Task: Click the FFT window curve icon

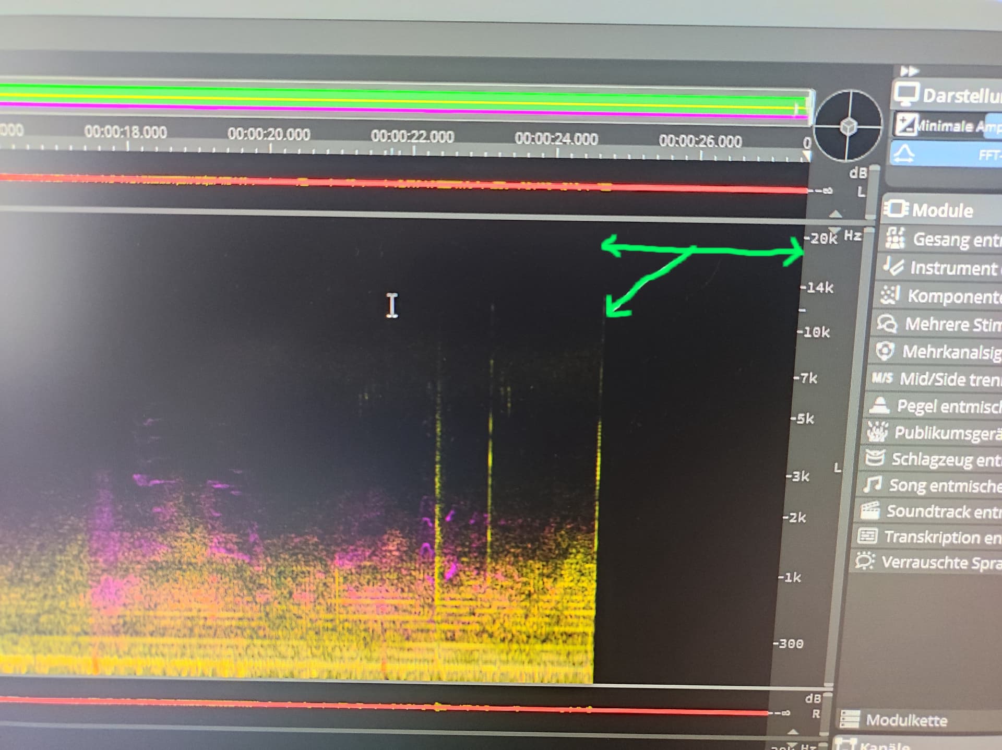Action: pyautogui.click(x=904, y=153)
